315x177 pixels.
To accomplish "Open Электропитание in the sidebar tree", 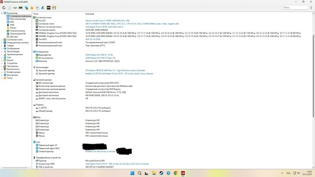I will tap(17, 31).
